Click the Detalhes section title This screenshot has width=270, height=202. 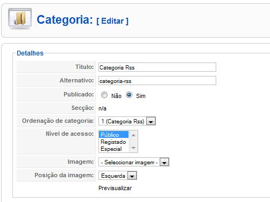[x=30, y=53]
